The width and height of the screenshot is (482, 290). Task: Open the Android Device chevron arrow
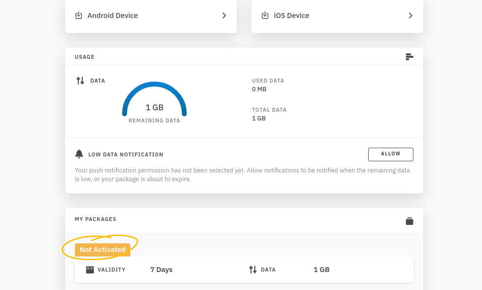click(x=224, y=16)
